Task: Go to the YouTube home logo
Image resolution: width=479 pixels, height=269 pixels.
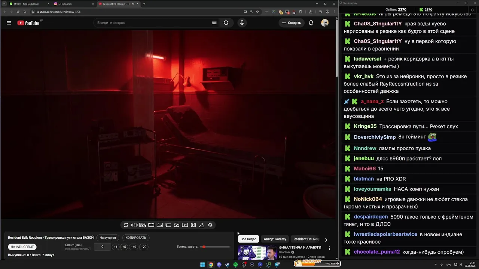Action: point(28,23)
